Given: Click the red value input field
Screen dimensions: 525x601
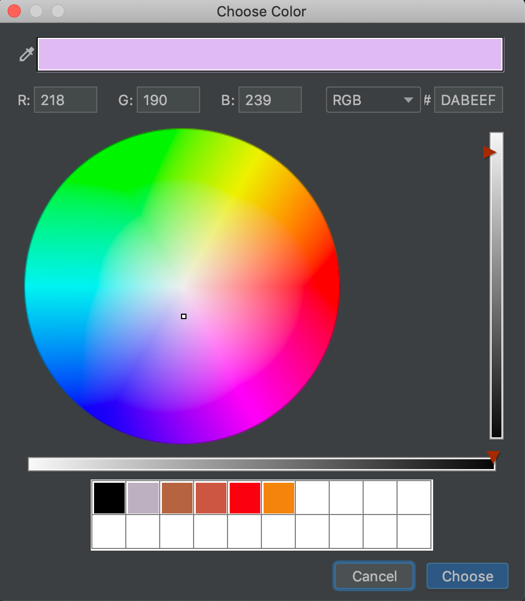Looking at the screenshot, I should (65, 100).
